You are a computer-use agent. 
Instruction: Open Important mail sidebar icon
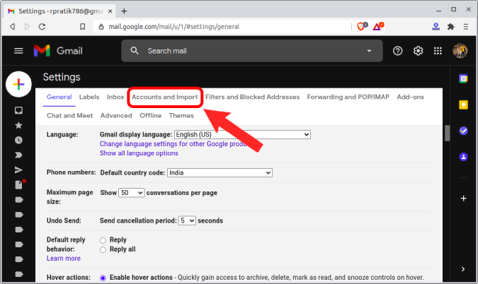(x=18, y=155)
